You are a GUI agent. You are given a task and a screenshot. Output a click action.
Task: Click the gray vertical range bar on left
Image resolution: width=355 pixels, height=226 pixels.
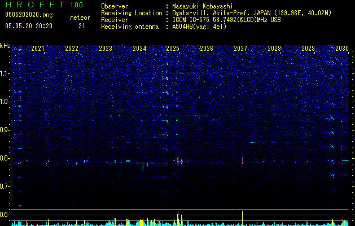[11, 176]
